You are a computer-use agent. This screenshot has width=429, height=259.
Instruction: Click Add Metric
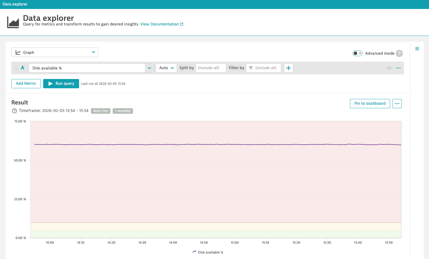[x=26, y=83]
